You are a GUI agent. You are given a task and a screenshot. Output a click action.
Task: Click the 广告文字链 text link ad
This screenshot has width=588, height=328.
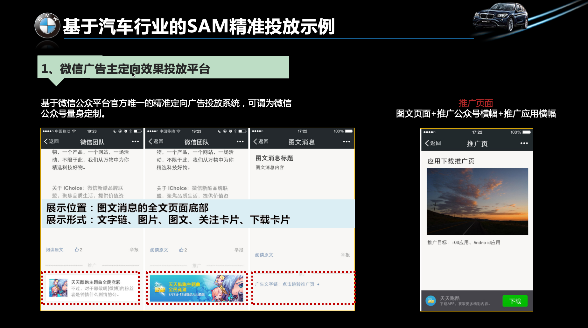click(287, 284)
